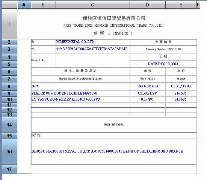Select the Invoice Number cell

tap(163, 49)
